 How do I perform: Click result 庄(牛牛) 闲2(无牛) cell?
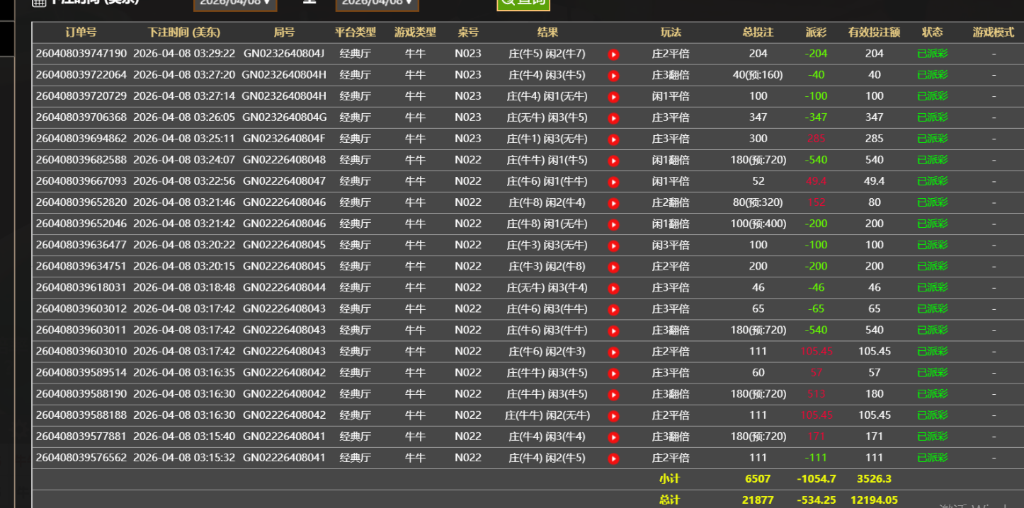(547, 415)
